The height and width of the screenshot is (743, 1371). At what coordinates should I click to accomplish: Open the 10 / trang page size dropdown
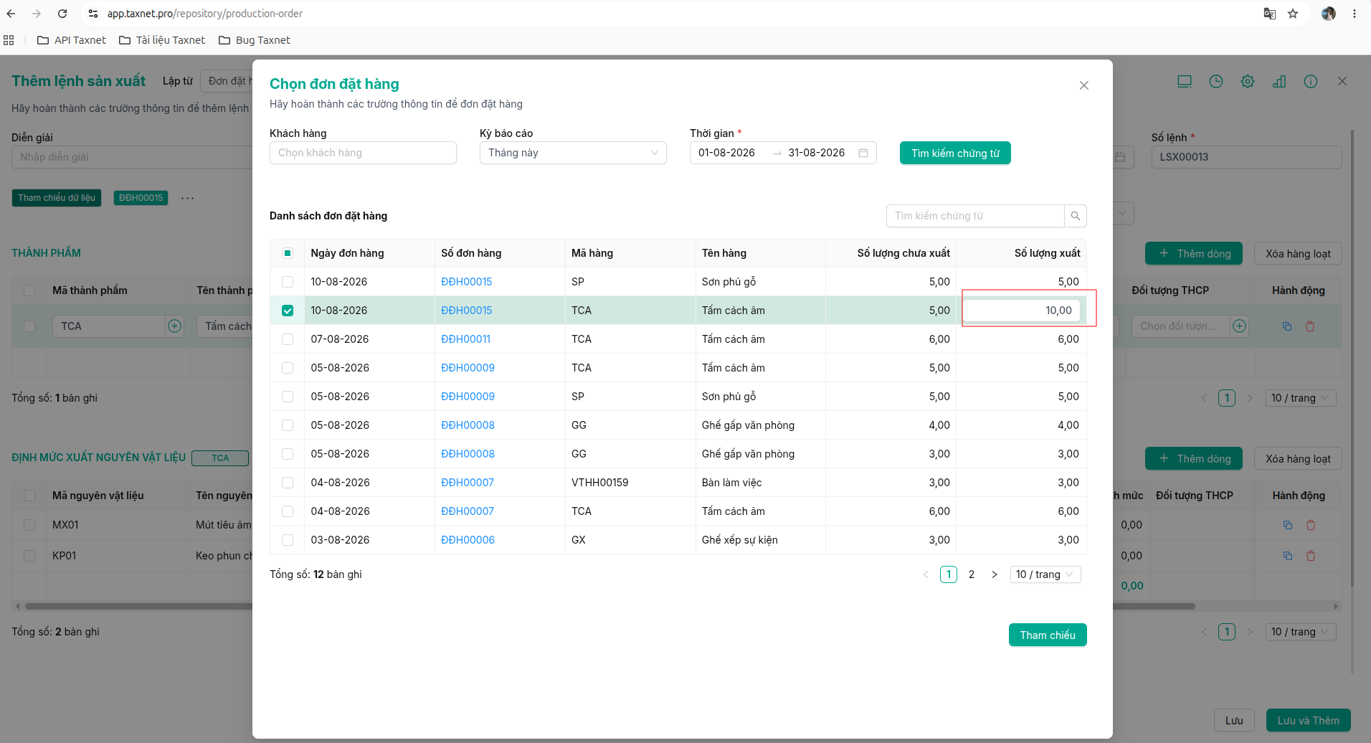click(1045, 574)
